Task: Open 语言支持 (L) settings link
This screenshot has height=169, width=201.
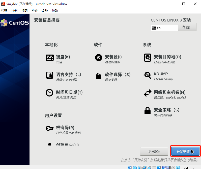Action: click(68, 75)
